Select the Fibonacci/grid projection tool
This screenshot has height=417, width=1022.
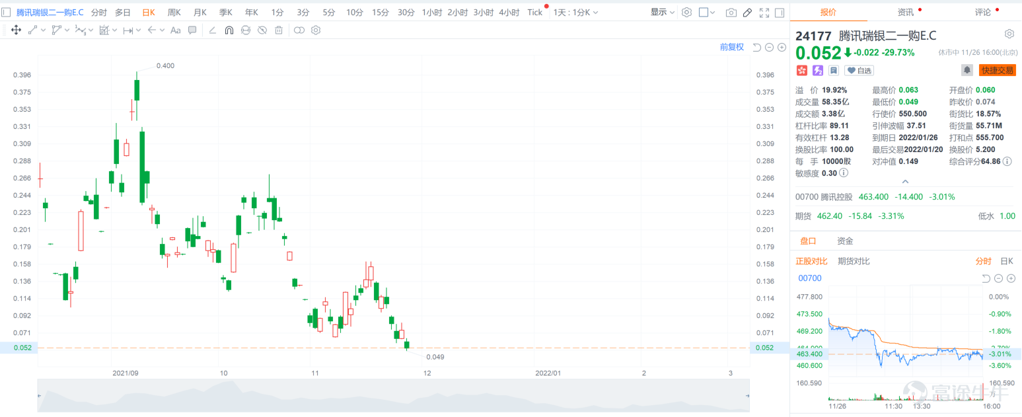(104, 30)
